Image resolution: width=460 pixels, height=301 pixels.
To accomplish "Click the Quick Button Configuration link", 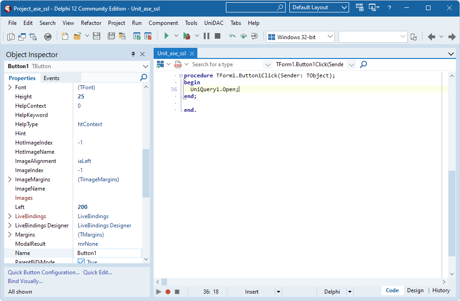I will [x=44, y=272].
